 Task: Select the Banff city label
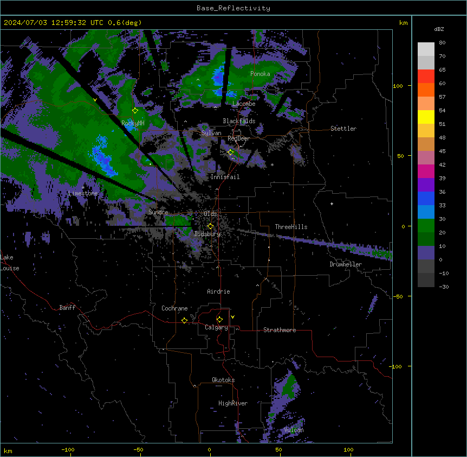tap(67, 308)
